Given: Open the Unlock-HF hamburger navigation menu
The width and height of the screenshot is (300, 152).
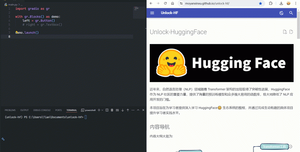Looking at the screenshot, I should coord(152,13).
